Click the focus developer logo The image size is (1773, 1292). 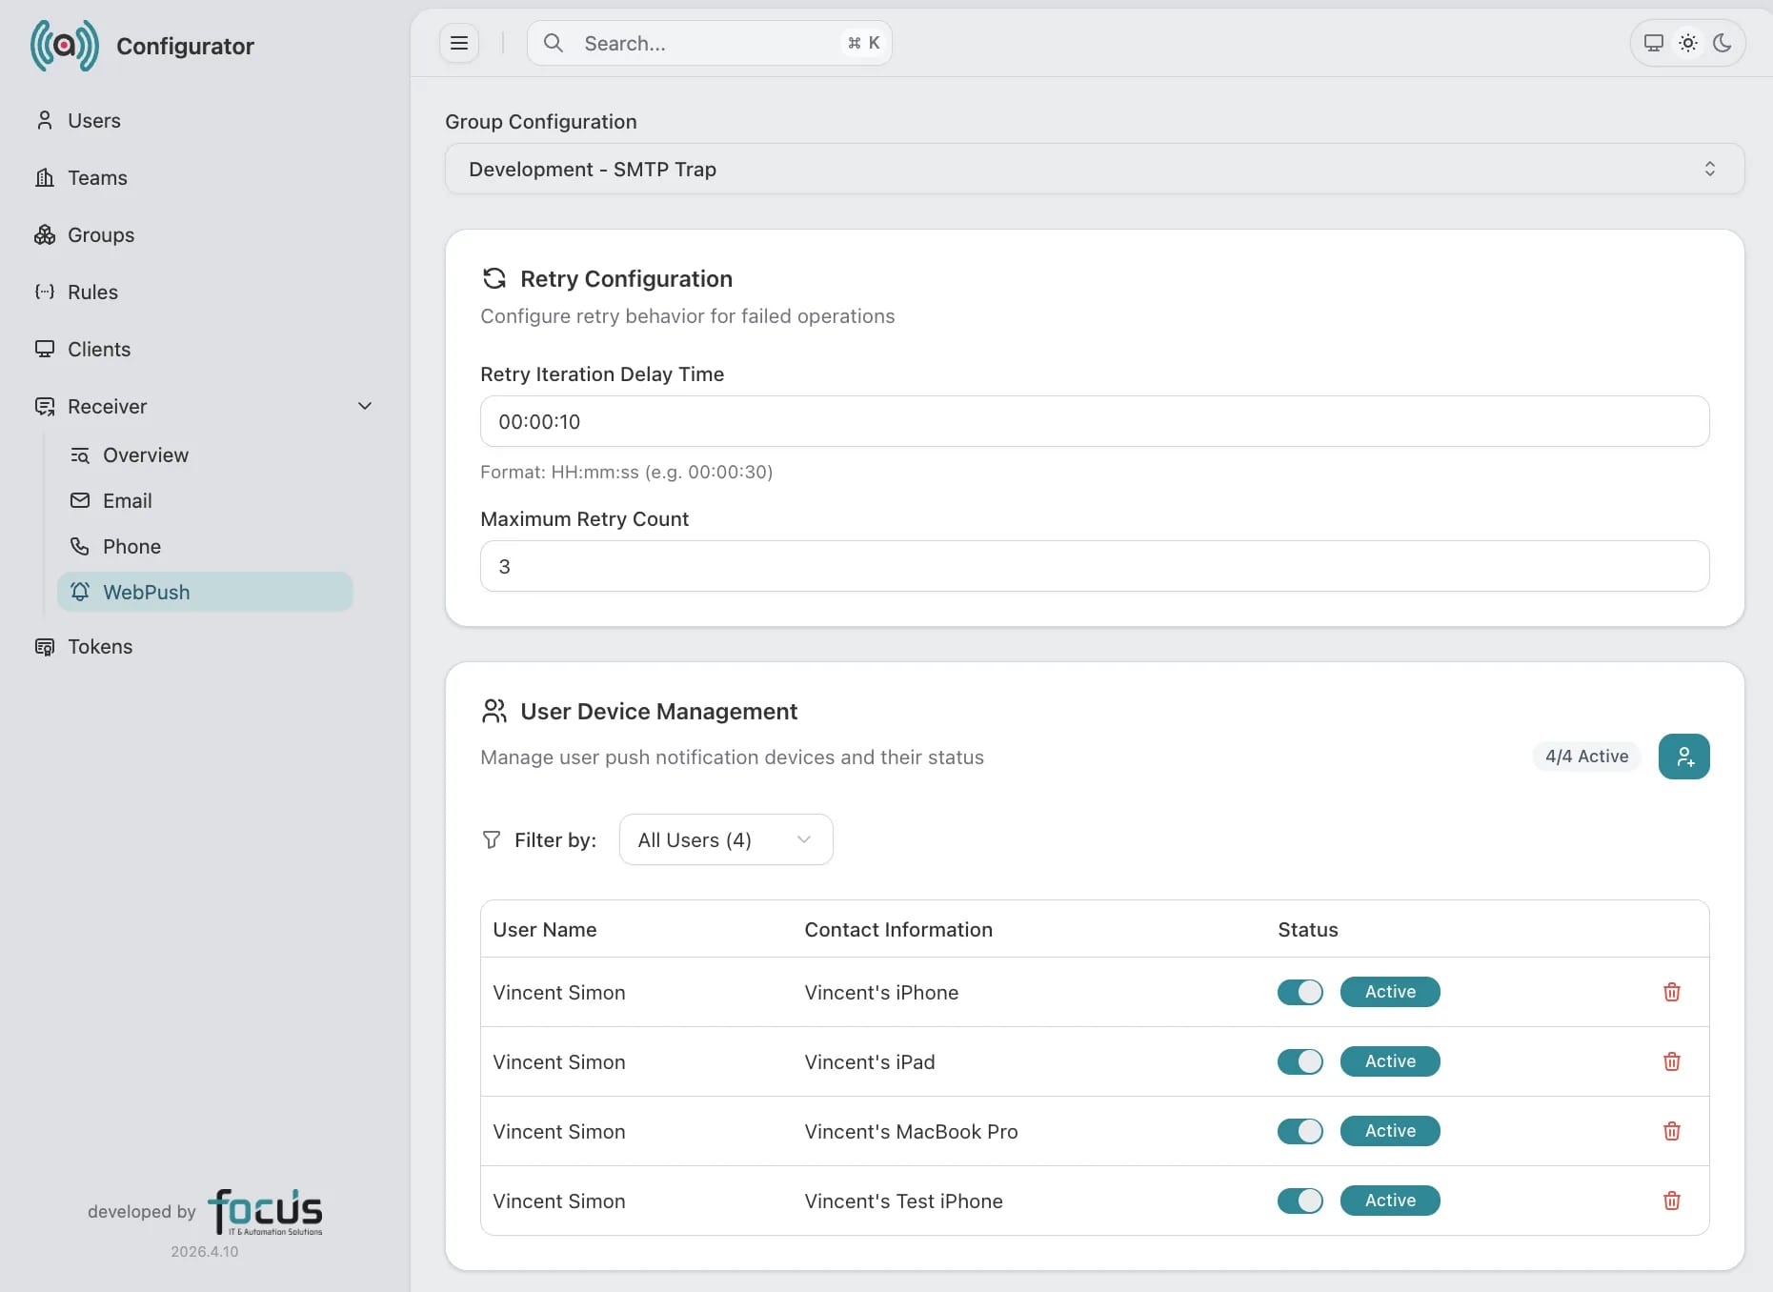tap(266, 1212)
